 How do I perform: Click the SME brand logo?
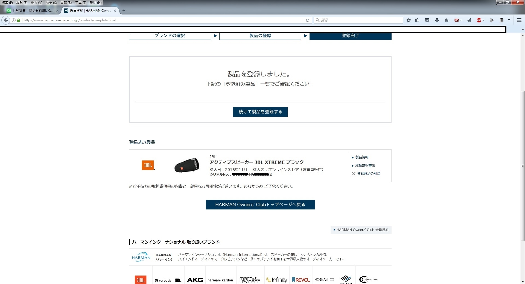324,279
